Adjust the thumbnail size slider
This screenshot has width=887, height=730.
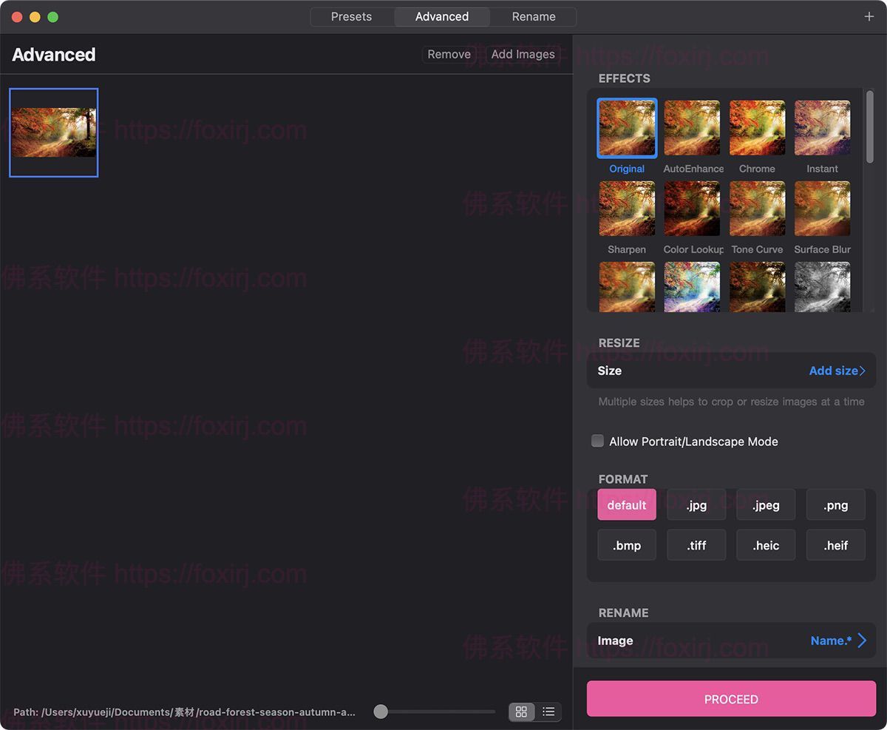[x=381, y=712]
